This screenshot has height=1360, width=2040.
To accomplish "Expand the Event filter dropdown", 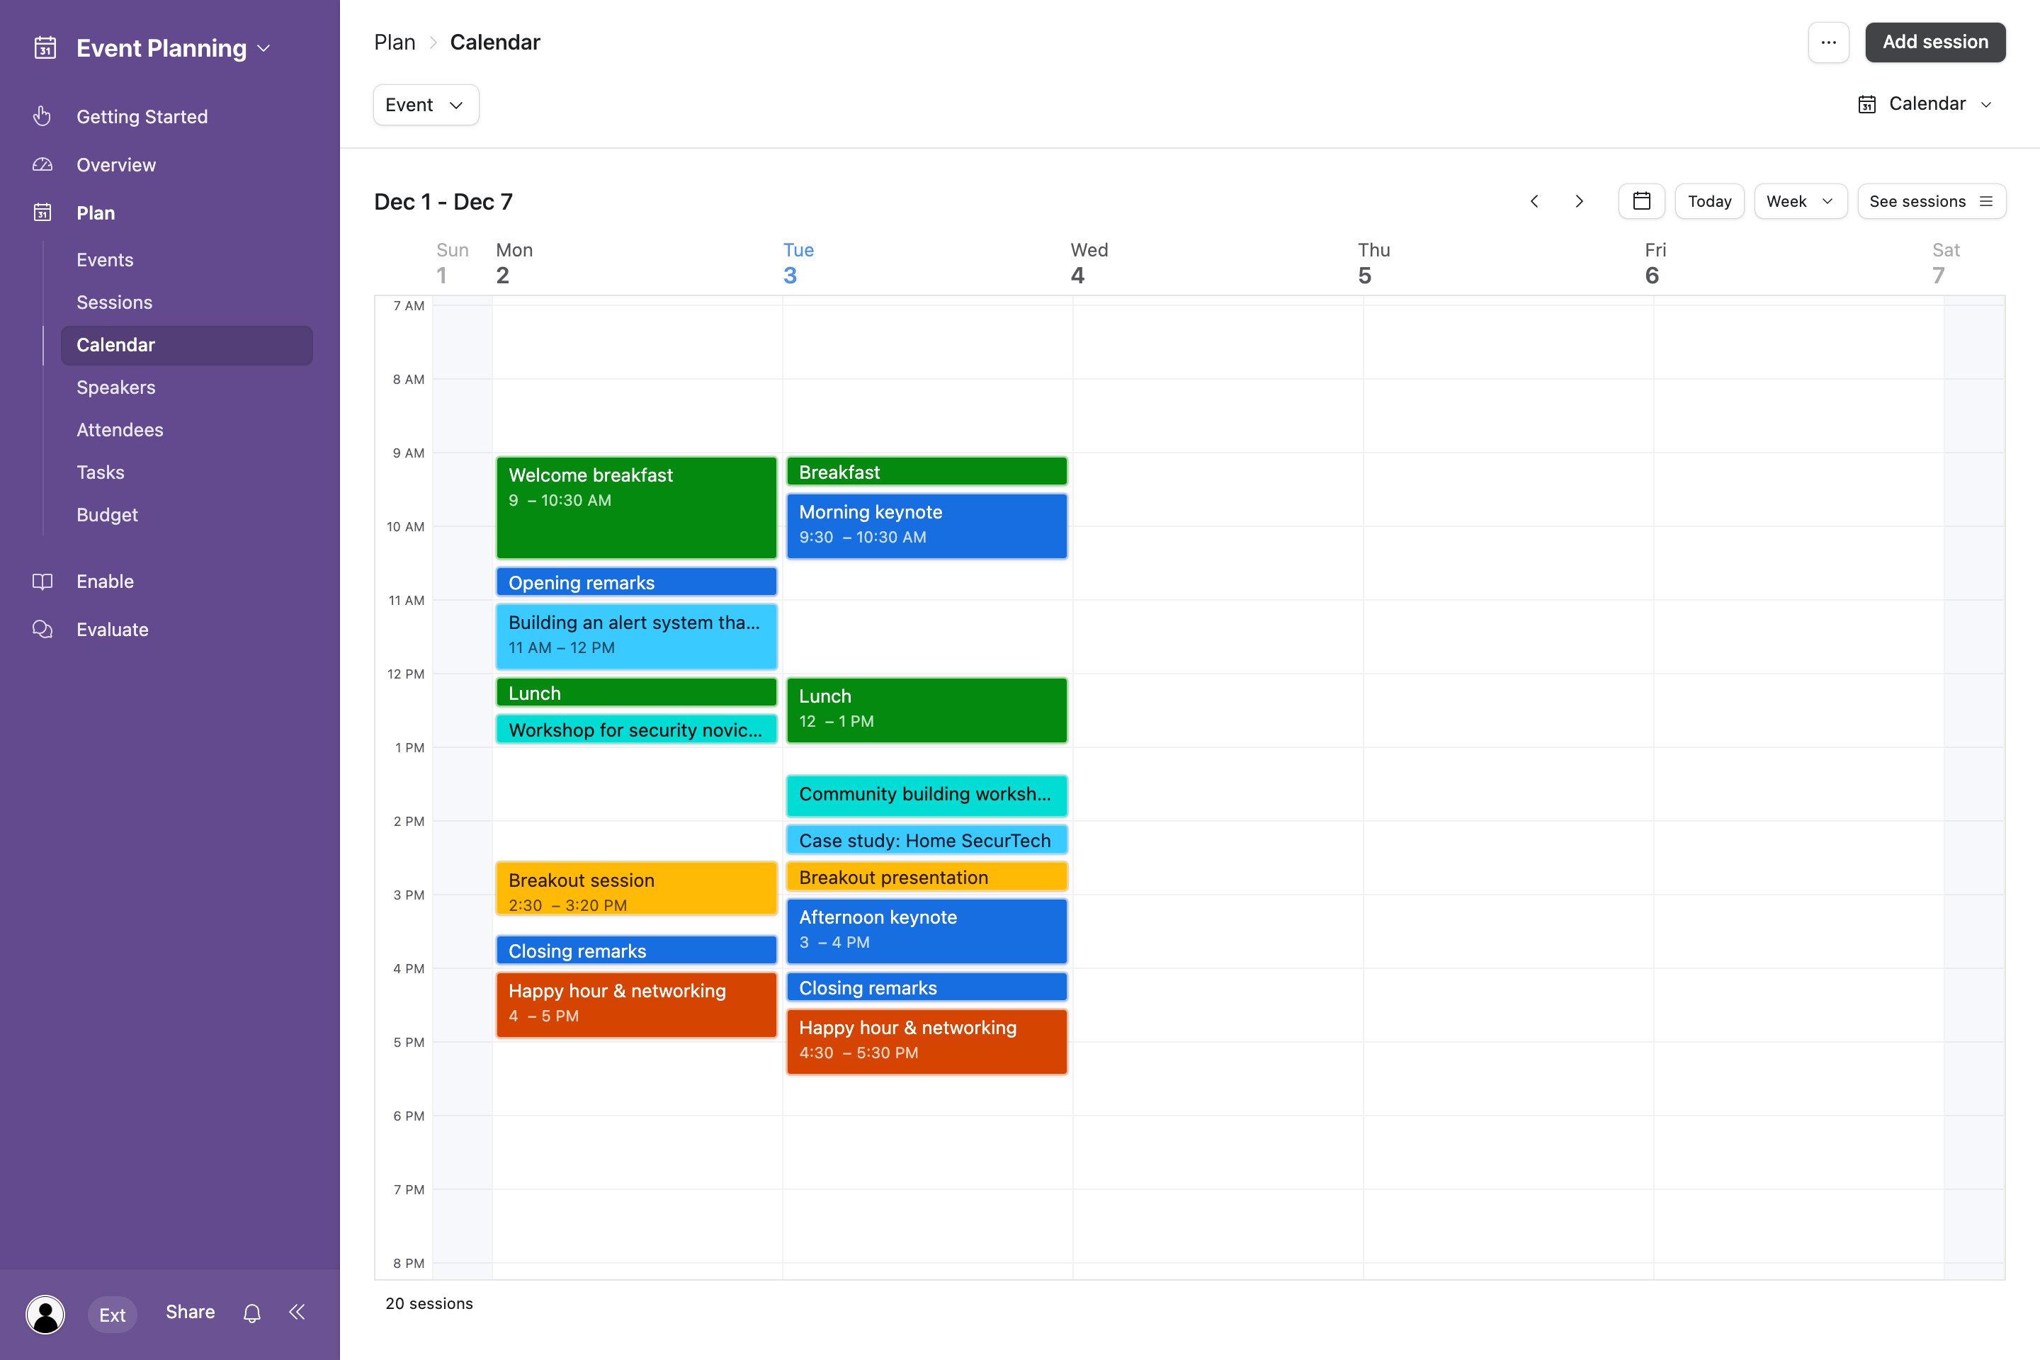I will click(425, 105).
